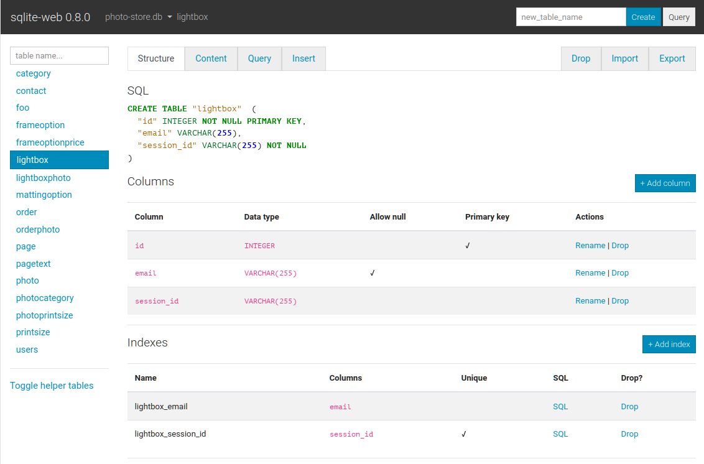Click the sqlite-web 0.8.0 title link
704x464 pixels.
[50, 17]
